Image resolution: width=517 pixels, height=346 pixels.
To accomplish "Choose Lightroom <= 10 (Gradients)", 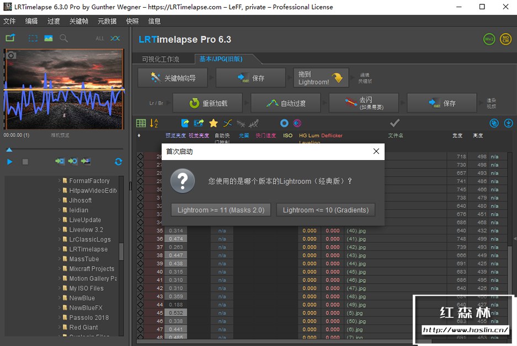I will point(326,210).
